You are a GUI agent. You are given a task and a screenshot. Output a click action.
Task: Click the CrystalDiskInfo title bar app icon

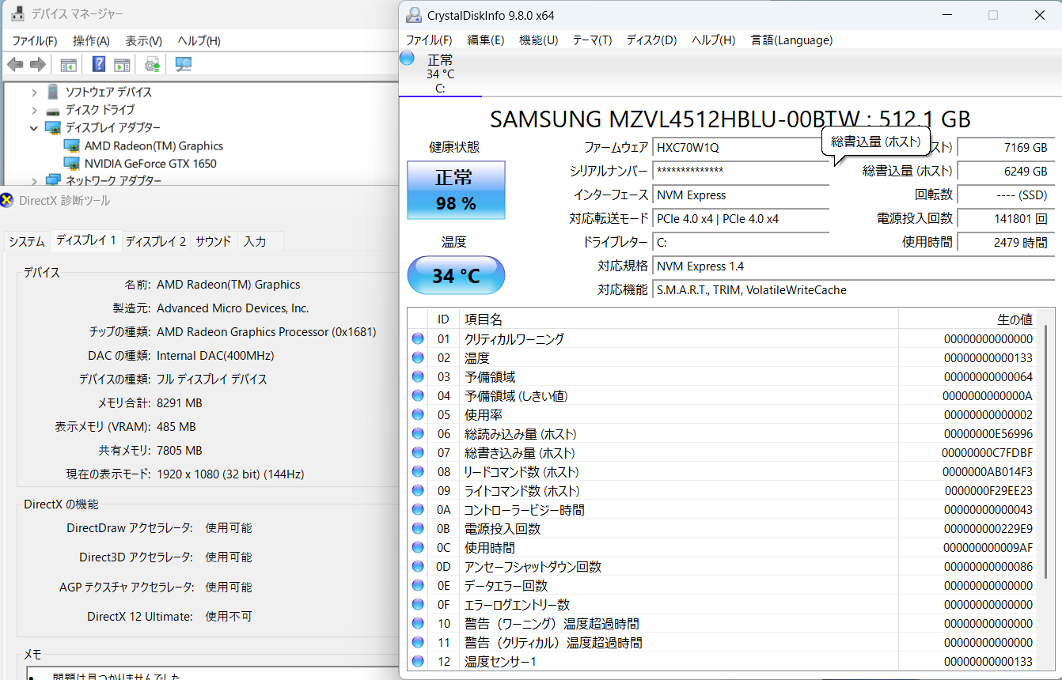414,15
